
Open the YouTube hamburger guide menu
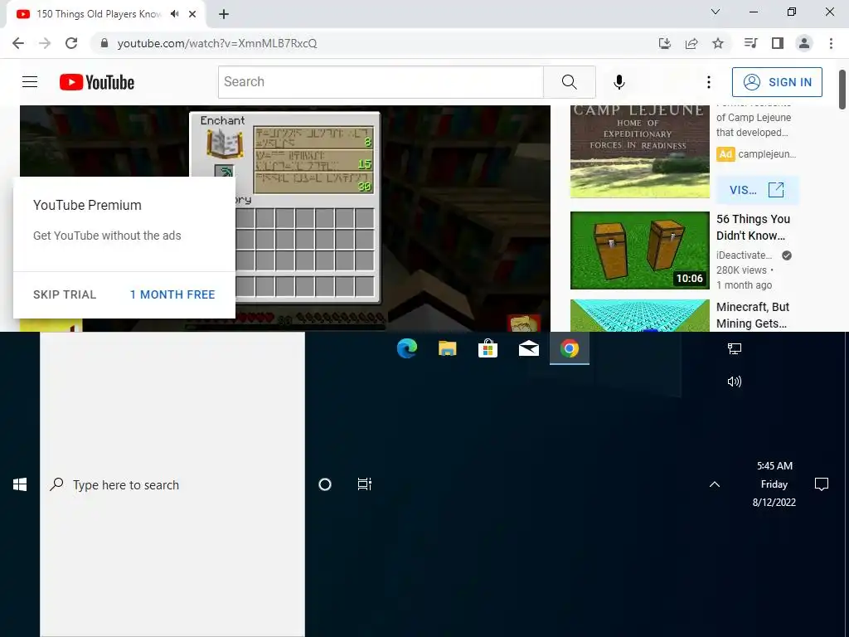click(30, 82)
